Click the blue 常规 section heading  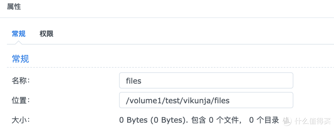(20, 59)
